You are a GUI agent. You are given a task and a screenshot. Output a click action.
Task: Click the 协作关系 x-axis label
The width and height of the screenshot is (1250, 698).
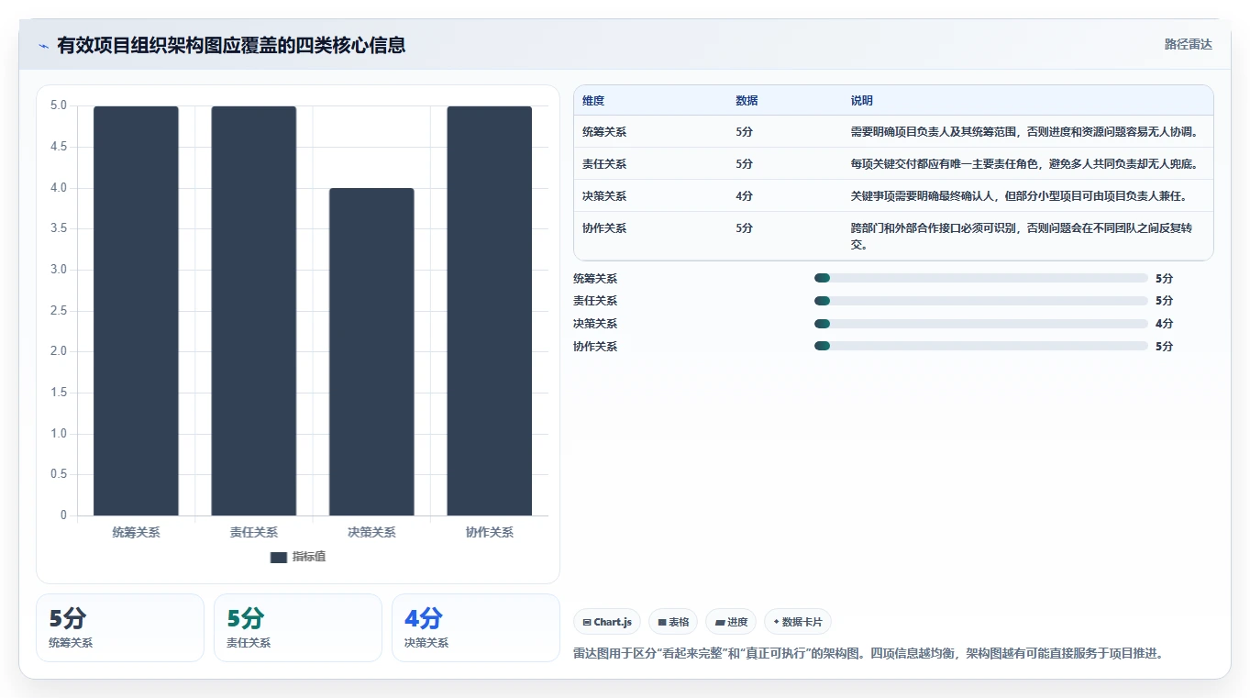[x=490, y=532]
